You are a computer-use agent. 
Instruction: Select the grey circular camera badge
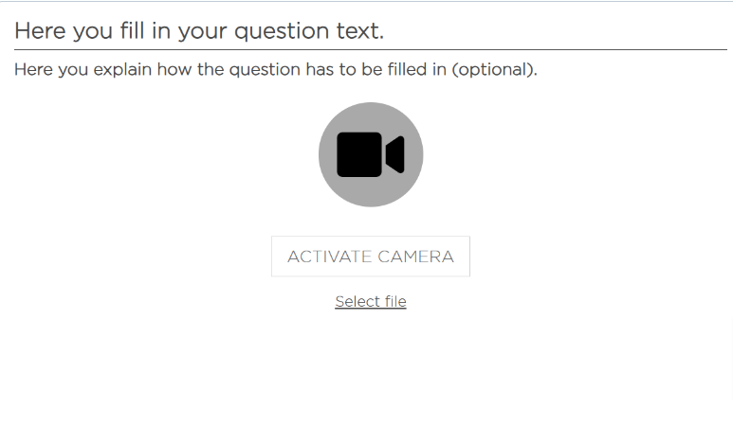[x=371, y=154]
